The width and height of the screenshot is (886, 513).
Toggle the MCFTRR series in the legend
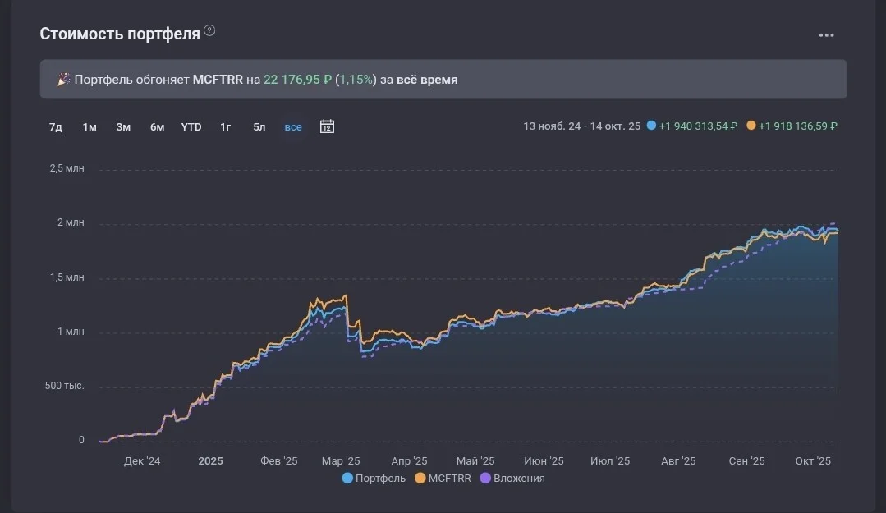(x=443, y=478)
